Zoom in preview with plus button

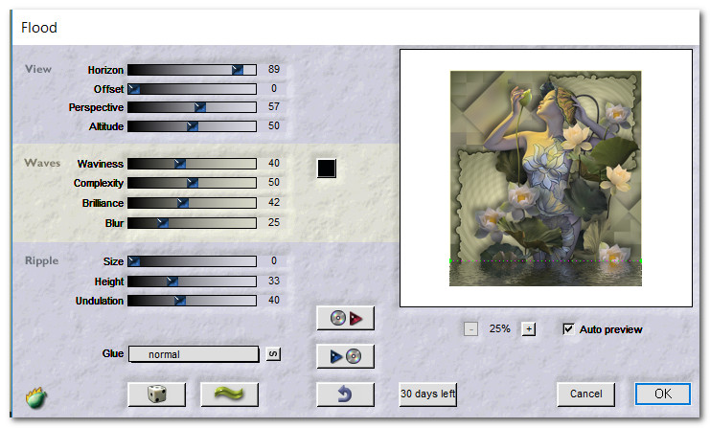click(x=528, y=328)
